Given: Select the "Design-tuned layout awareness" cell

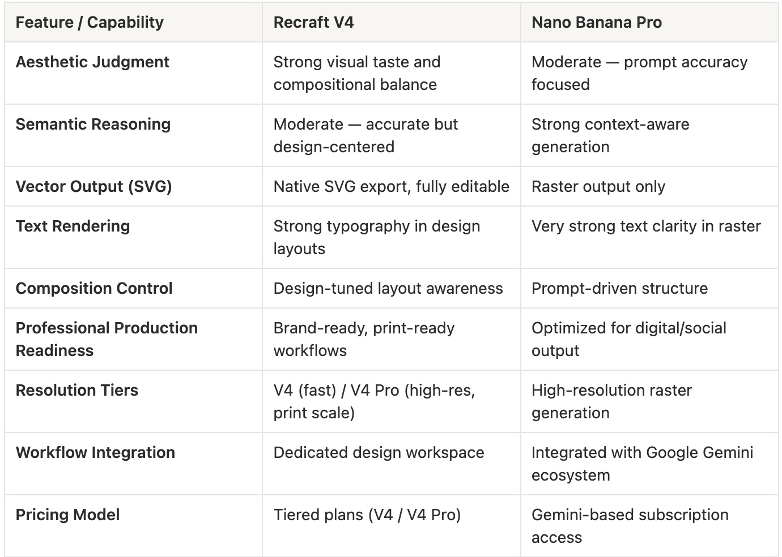Looking at the screenshot, I should 388,289.
